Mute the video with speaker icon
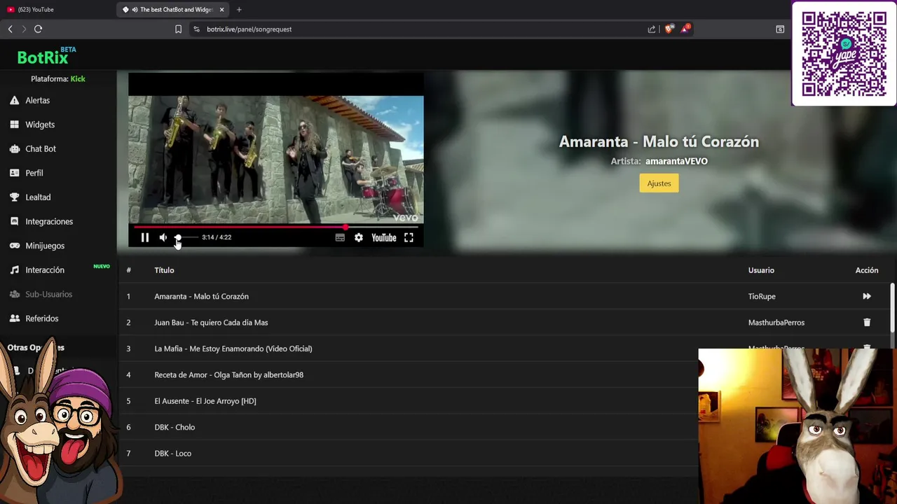Image resolution: width=897 pixels, height=504 pixels. pyautogui.click(x=163, y=238)
